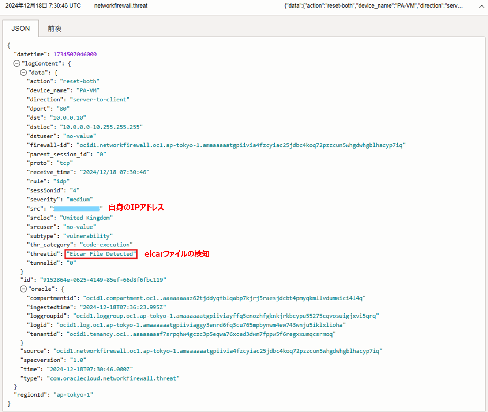Click the masked src IP address value
Viewport: 488px width, 412px height.
(x=76, y=208)
